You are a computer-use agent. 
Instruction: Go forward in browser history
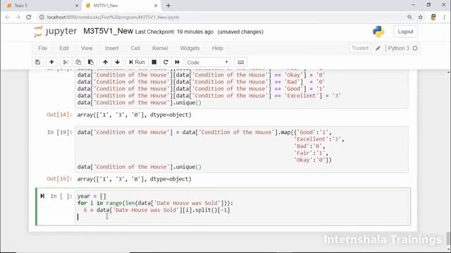[18, 17]
